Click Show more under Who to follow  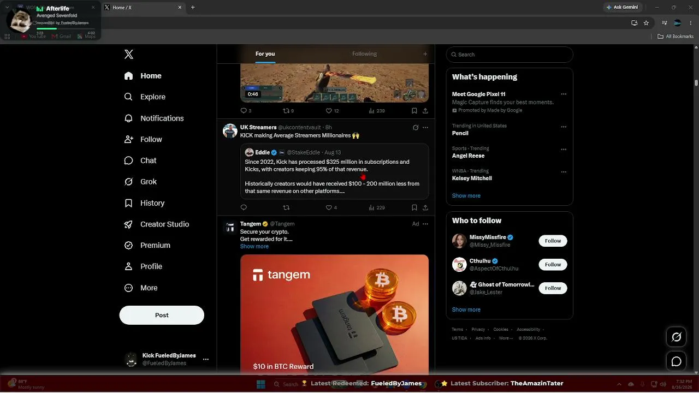click(x=466, y=309)
